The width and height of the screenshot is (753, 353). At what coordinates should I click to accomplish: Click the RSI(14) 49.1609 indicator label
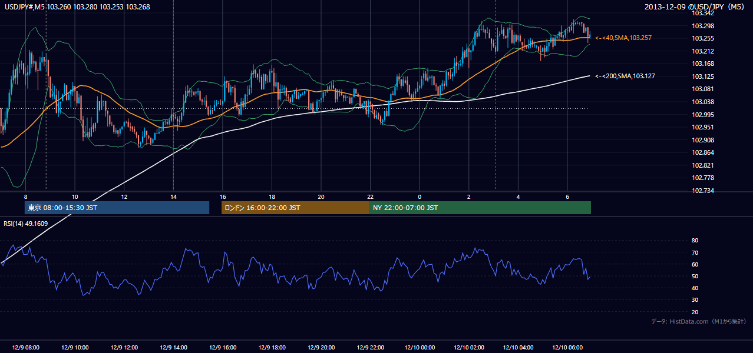pos(26,224)
